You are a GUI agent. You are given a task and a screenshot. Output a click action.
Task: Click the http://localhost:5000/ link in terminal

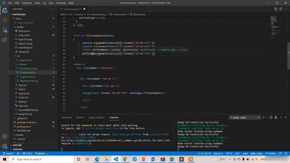coord(80,137)
